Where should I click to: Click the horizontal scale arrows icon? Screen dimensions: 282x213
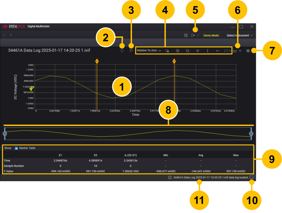tap(217, 51)
